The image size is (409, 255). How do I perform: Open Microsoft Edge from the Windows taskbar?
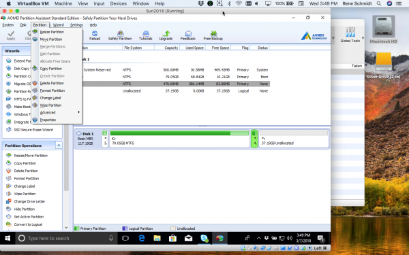point(142,238)
